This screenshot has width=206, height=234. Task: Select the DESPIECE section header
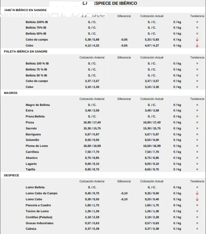tap(12, 175)
